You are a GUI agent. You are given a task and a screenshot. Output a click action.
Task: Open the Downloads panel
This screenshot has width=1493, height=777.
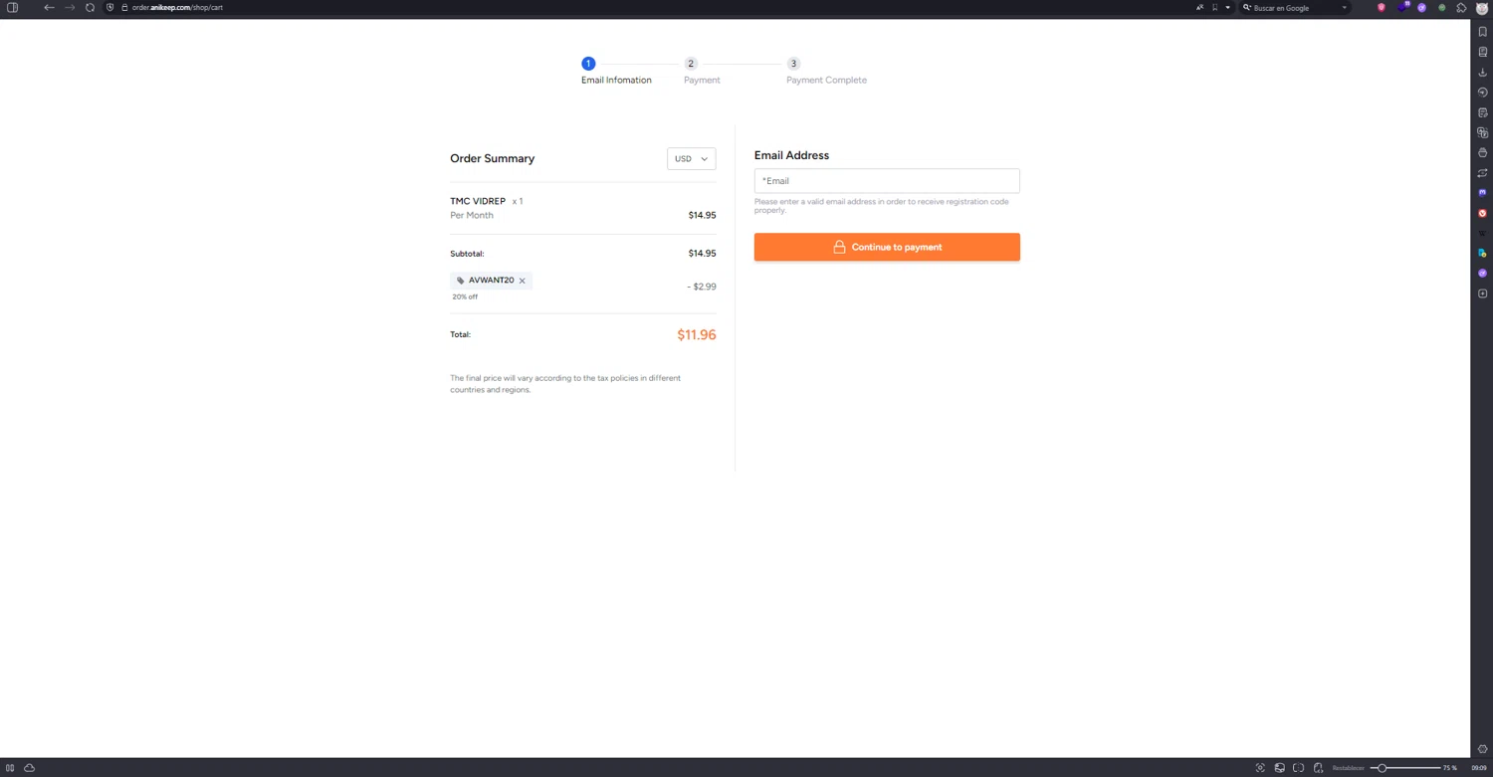point(1482,72)
